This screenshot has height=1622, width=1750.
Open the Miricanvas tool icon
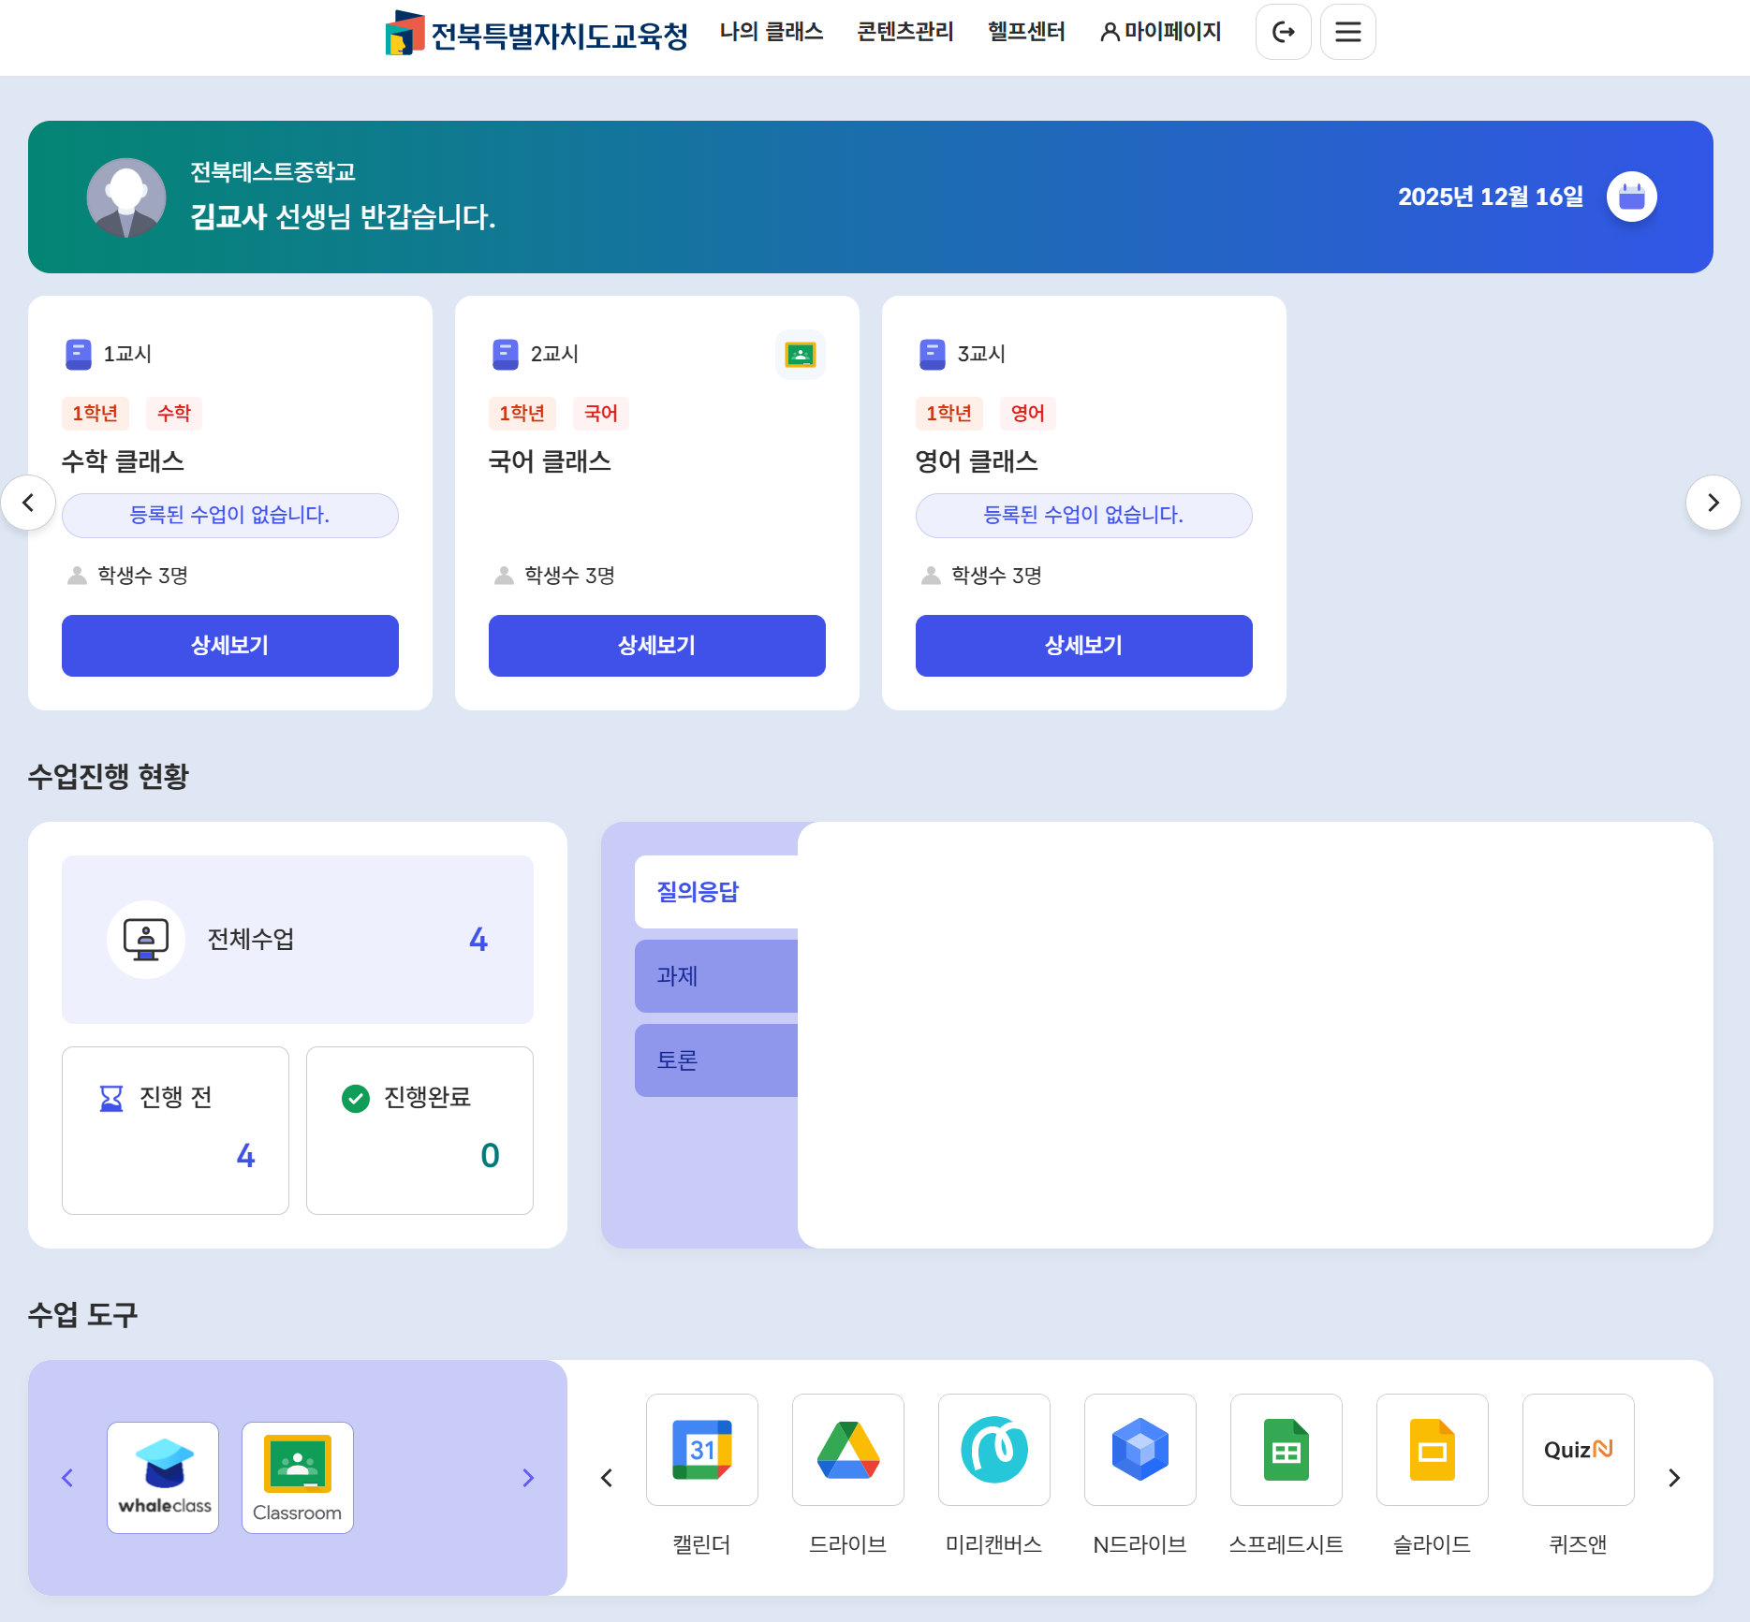coord(993,1449)
